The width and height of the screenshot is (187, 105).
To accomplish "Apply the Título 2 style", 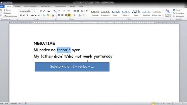I will [126, 13].
